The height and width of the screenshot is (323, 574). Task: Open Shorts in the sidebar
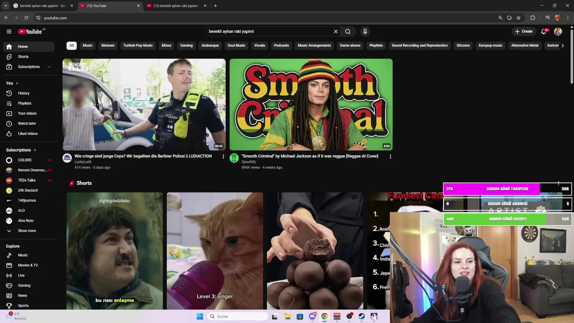29,57
